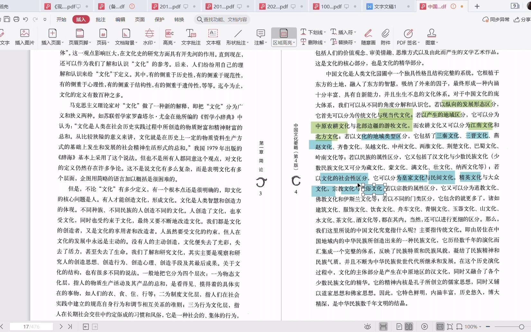Switch to two-page view in status bar
Viewport: 531px width, 332px height.
tap(409, 327)
